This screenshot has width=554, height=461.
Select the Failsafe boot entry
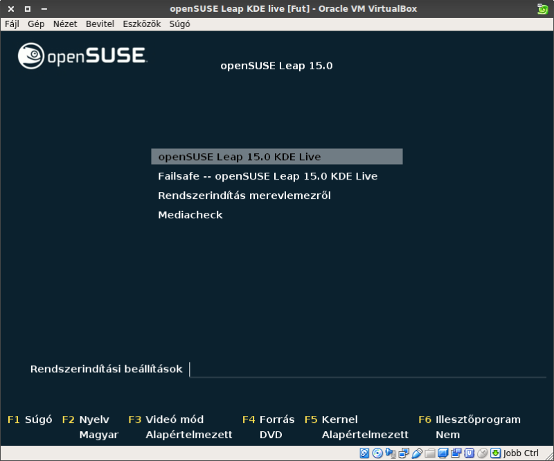[x=267, y=176]
